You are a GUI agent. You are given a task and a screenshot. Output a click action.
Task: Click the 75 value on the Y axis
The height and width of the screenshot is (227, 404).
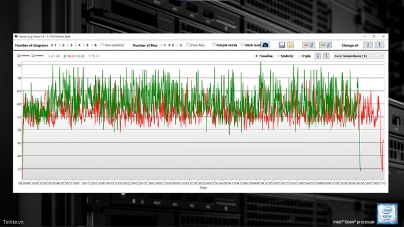pyautogui.click(x=19, y=65)
